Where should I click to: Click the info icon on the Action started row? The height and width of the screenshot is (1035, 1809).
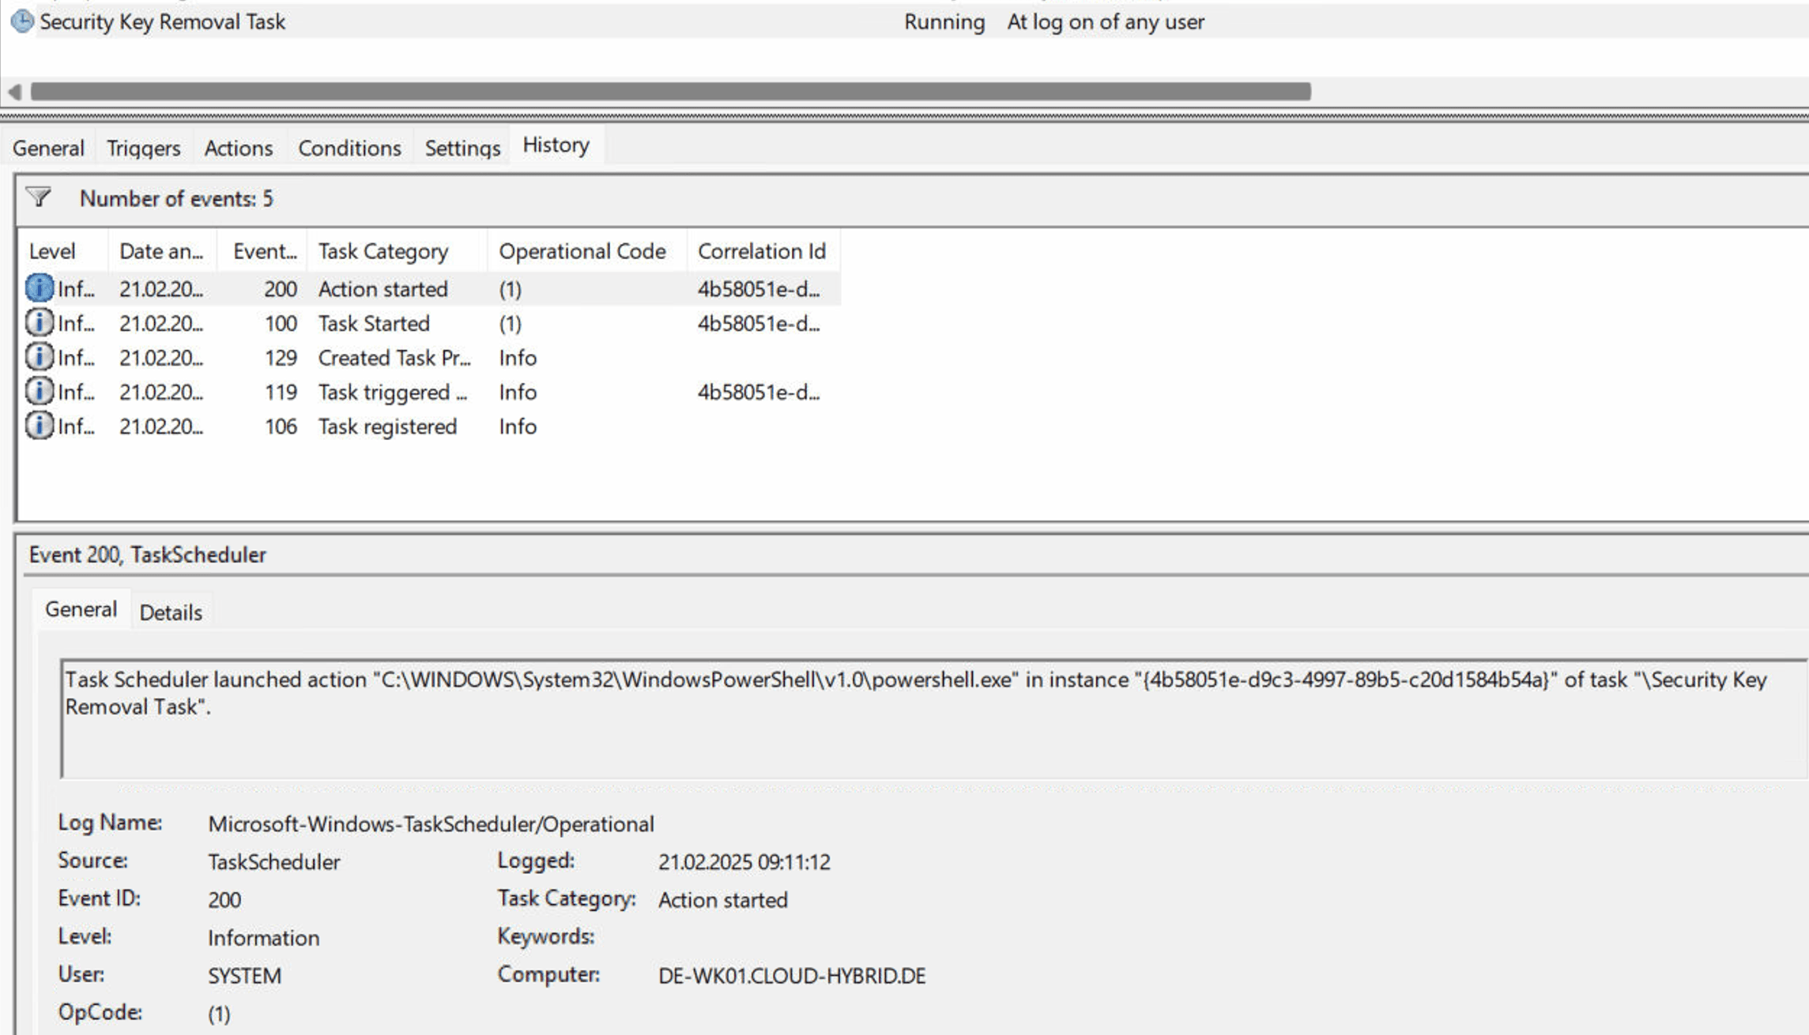point(40,288)
